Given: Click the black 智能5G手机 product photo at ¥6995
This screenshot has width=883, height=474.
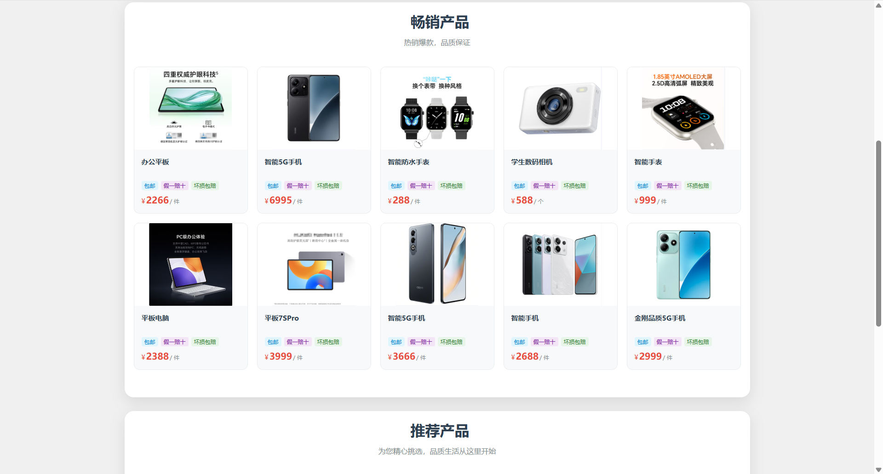Looking at the screenshot, I should click(314, 108).
